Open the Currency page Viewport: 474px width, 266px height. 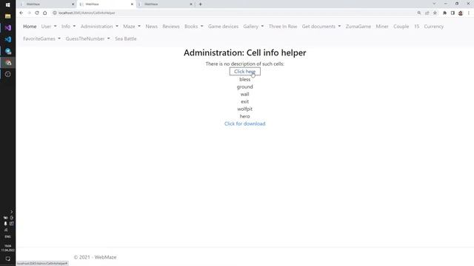tap(433, 27)
